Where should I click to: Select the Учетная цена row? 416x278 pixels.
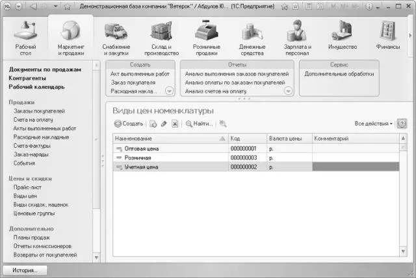tap(256, 167)
